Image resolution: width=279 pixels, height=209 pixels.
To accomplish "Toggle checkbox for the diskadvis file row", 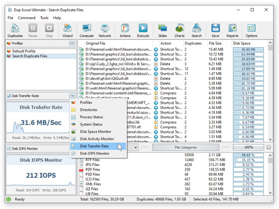I will 81,59.
